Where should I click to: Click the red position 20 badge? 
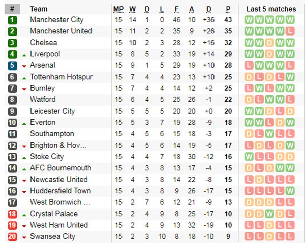12,236
